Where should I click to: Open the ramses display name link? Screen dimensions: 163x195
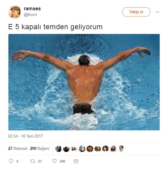click(x=32, y=9)
